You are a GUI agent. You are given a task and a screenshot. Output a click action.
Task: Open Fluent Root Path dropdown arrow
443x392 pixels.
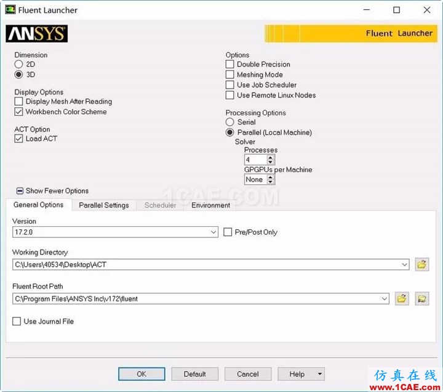coord(384,299)
